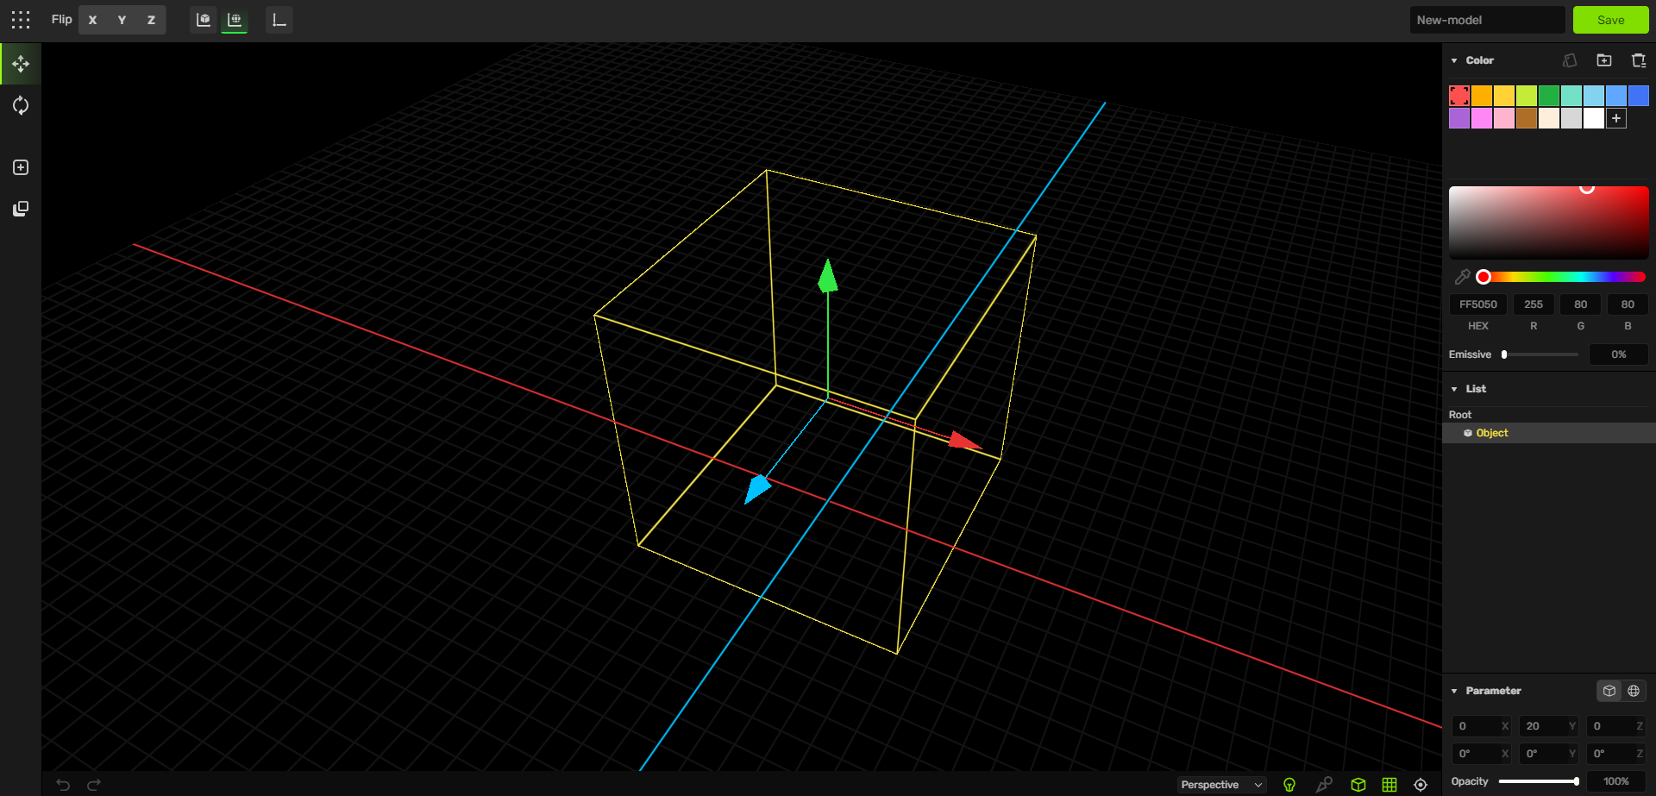
Task: Collapse the Color panel
Action: click(x=1454, y=60)
